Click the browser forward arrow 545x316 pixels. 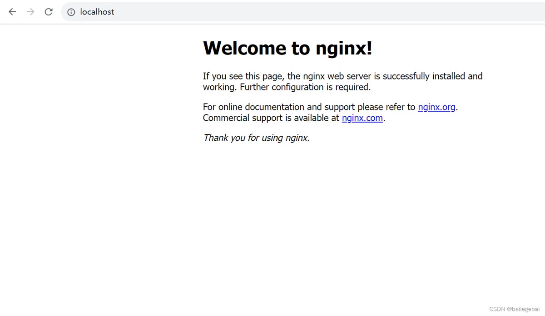pyautogui.click(x=30, y=12)
